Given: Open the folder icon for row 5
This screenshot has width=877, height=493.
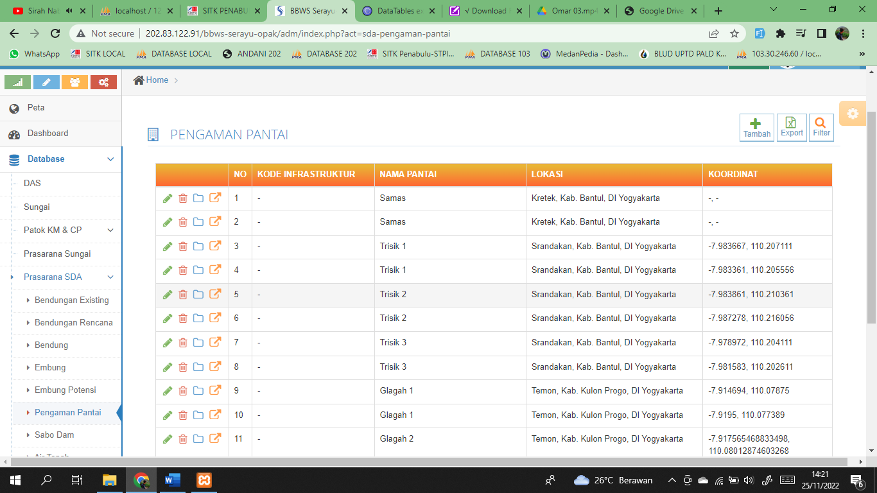Looking at the screenshot, I should (x=198, y=295).
